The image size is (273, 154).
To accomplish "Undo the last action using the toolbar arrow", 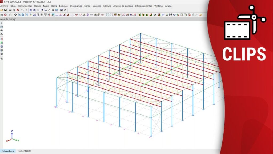I will (22, 10).
